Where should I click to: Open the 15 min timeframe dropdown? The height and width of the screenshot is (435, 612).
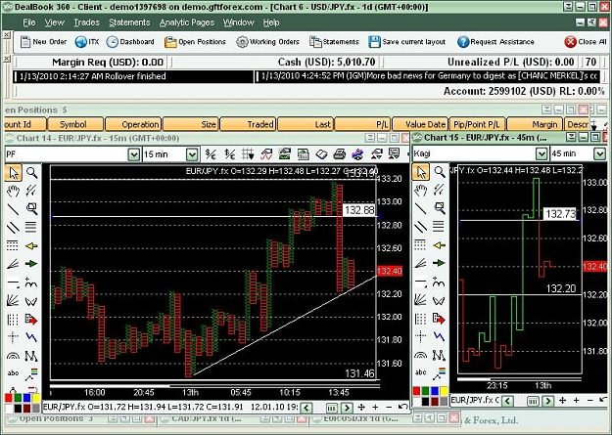coord(192,154)
